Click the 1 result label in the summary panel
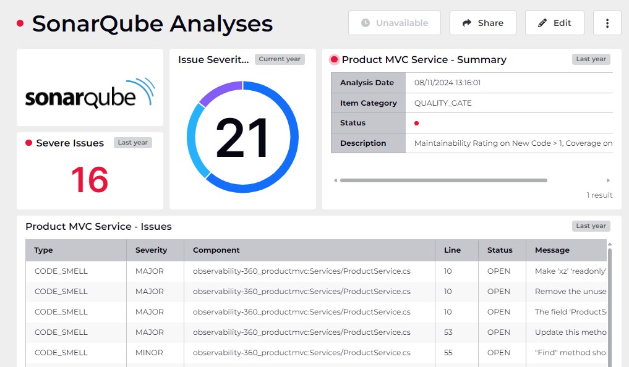The width and height of the screenshot is (629, 367). [599, 195]
